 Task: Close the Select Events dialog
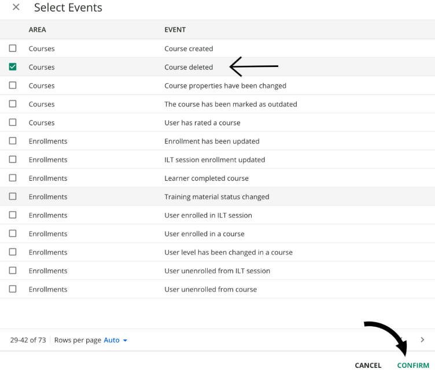point(16,8)
